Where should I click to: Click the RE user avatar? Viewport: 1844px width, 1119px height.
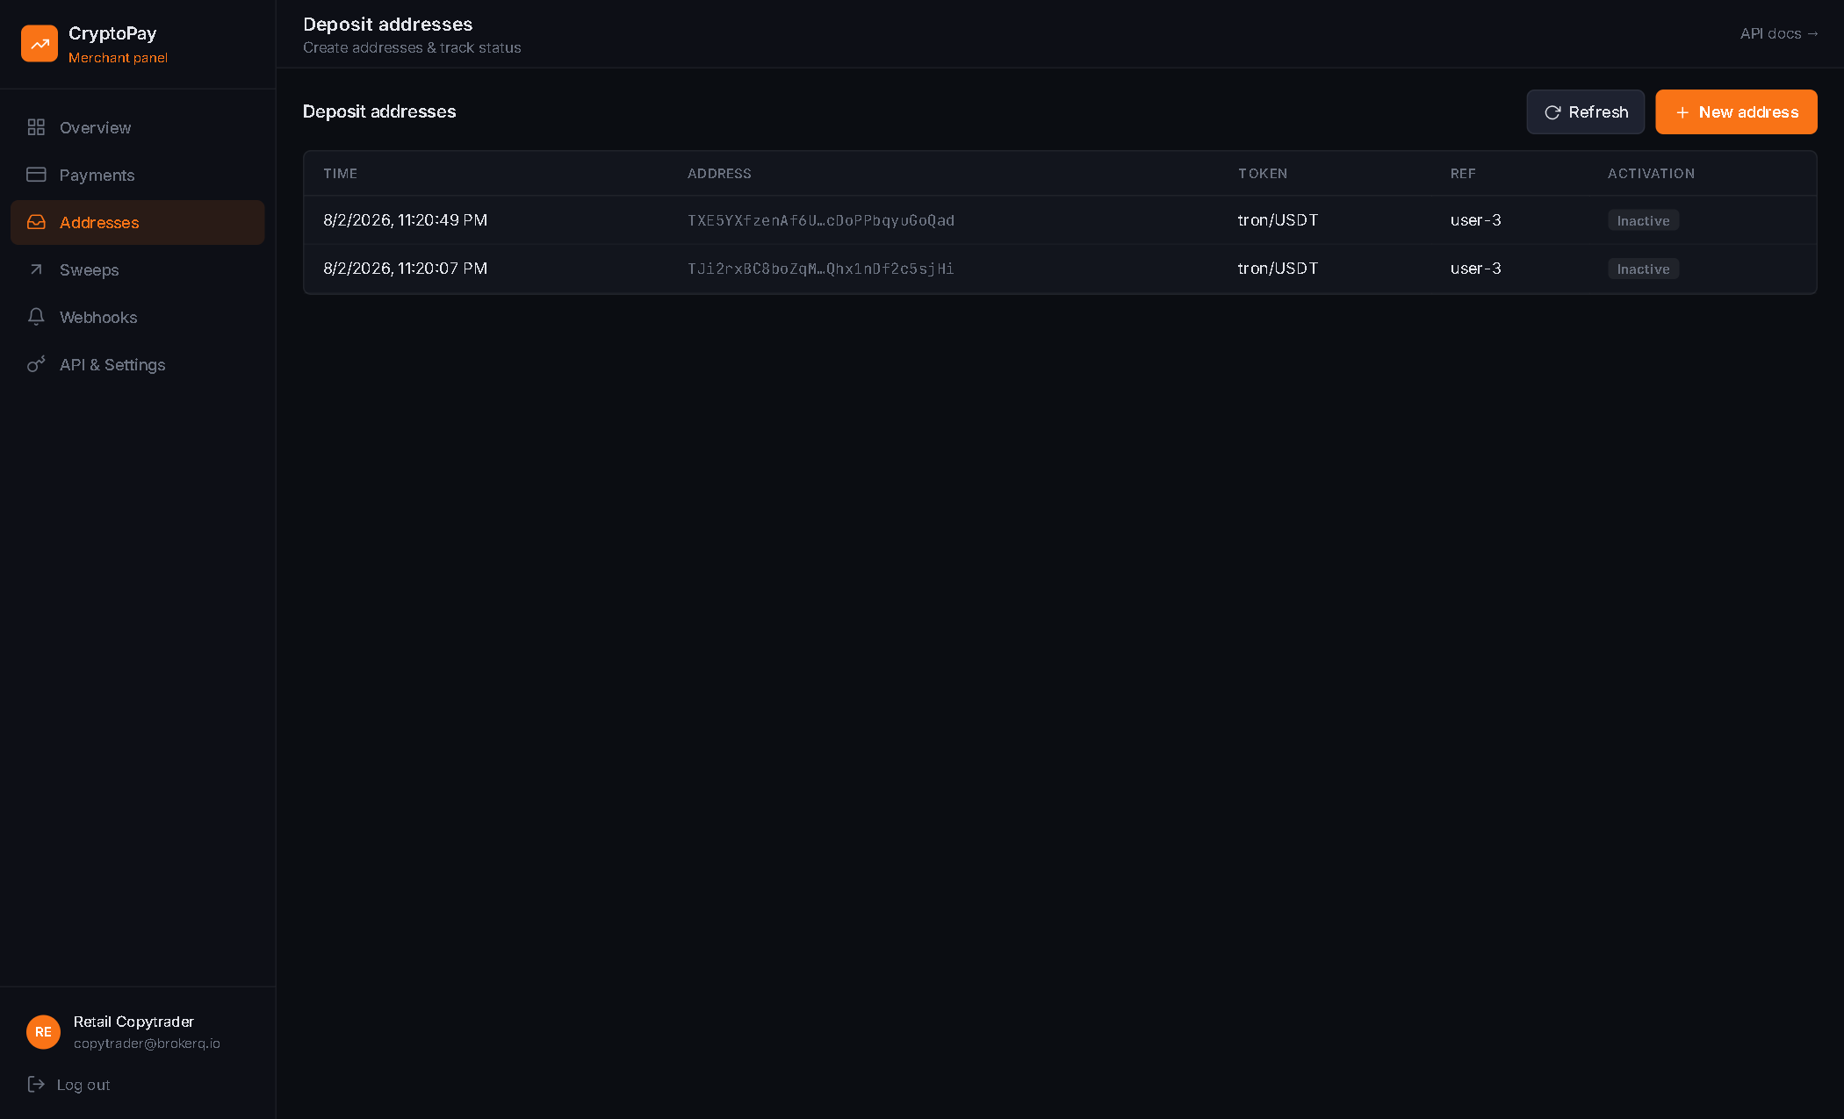(43, 1032)
